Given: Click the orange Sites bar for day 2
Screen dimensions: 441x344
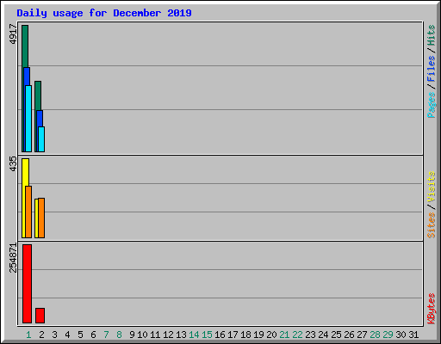Looking at the screenshot, I should coord(41,218).
